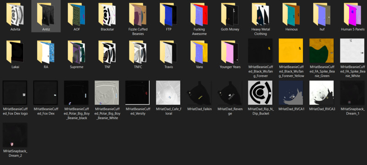Select the Vans folder icon
This screenshot has height=165, width=367.
(199, 52)
